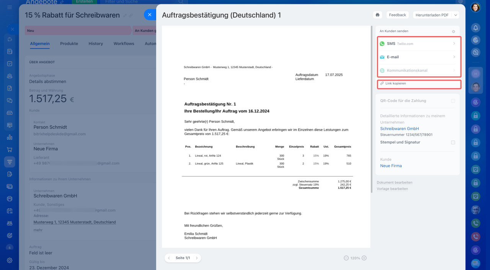
Task: Expand the Herunterladen PDF dropdown arrow
Action: tap(456, 15)
